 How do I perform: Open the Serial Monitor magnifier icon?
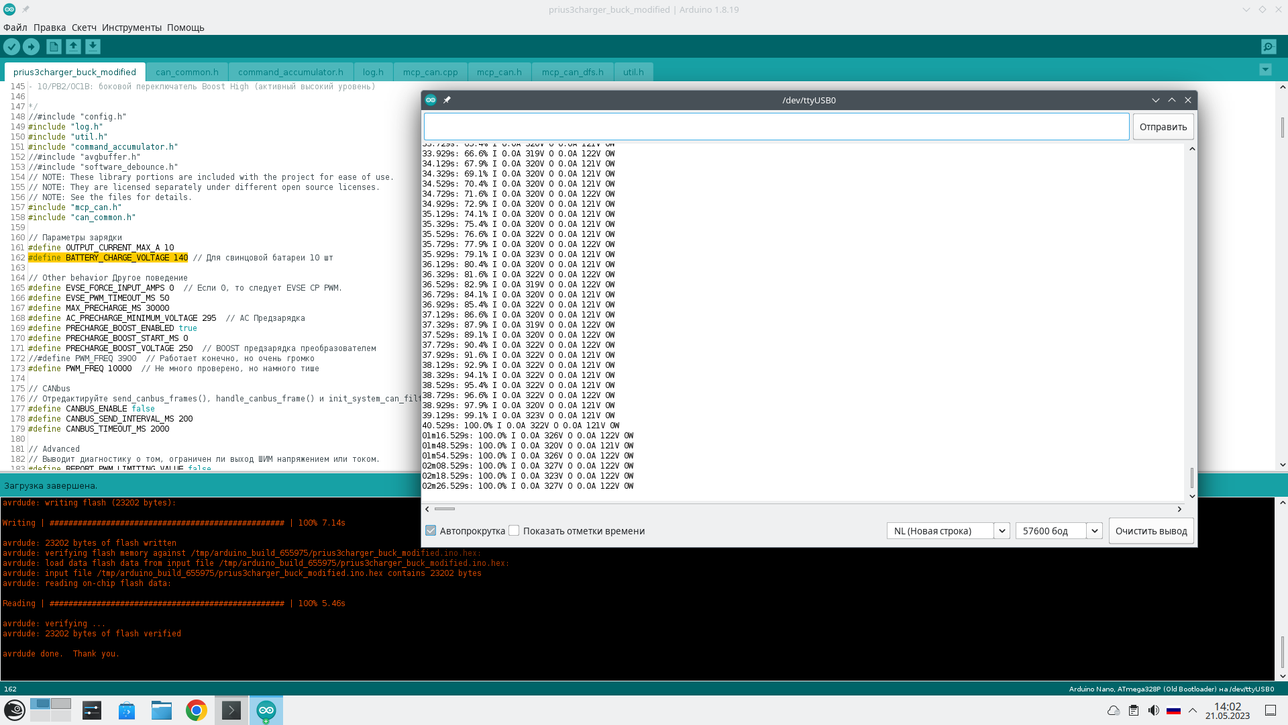[x=1268, y=46]
